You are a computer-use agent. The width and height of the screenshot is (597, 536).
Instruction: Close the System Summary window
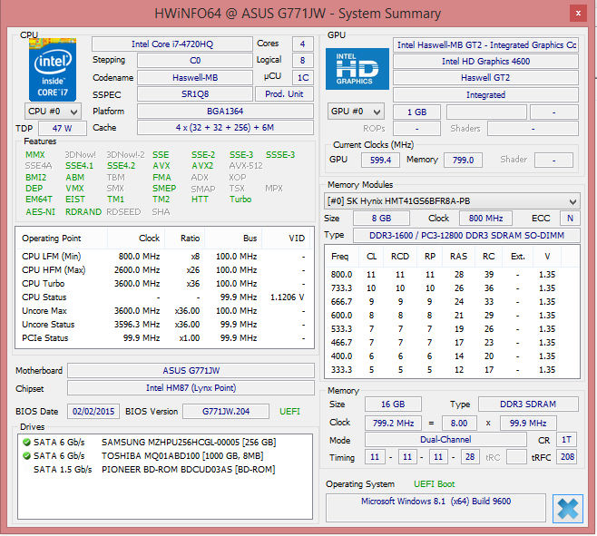[578, 14]
